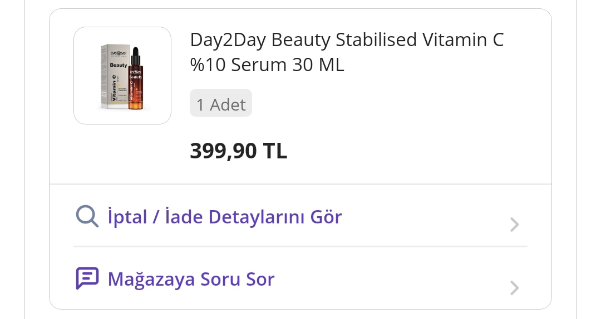Click the "1 Adet" quantity badge
Image resolution: width=601 pixels, height=319 pixels.
pos(221,104)
